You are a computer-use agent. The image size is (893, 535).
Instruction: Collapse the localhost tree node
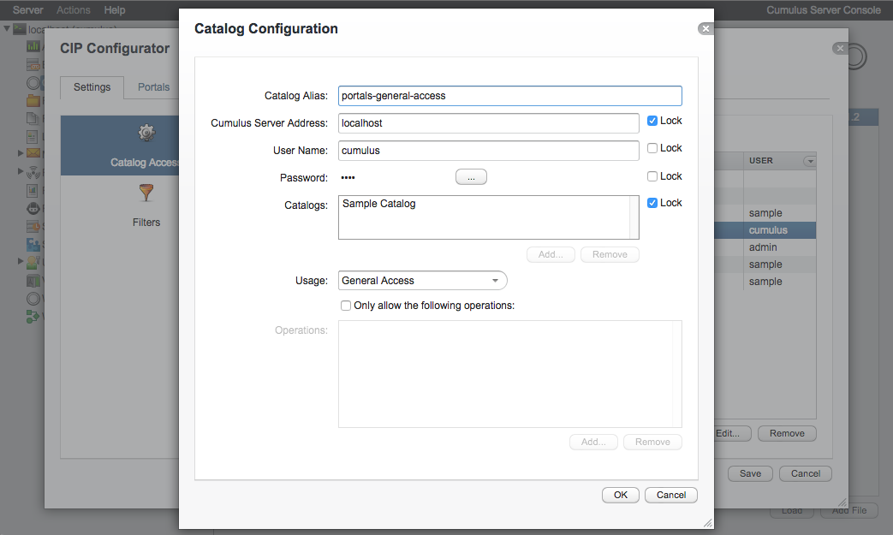pyautogui.click(x=7, y=28)
